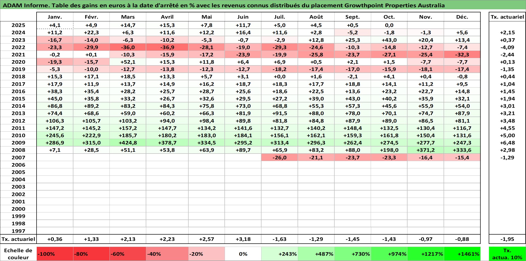This screenshot has width=526, height=261.
Task: Click the +0,0 cell in 2018 row
Action: click(280, 77)
